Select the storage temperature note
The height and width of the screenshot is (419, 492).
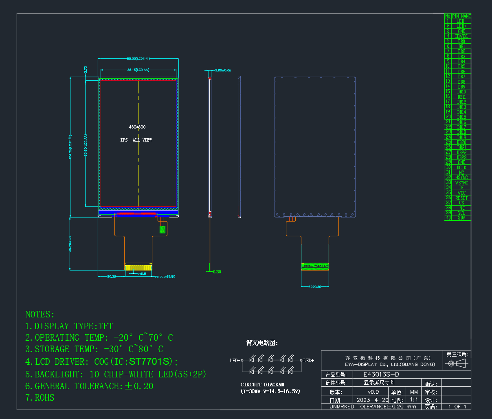click(94, 349)
